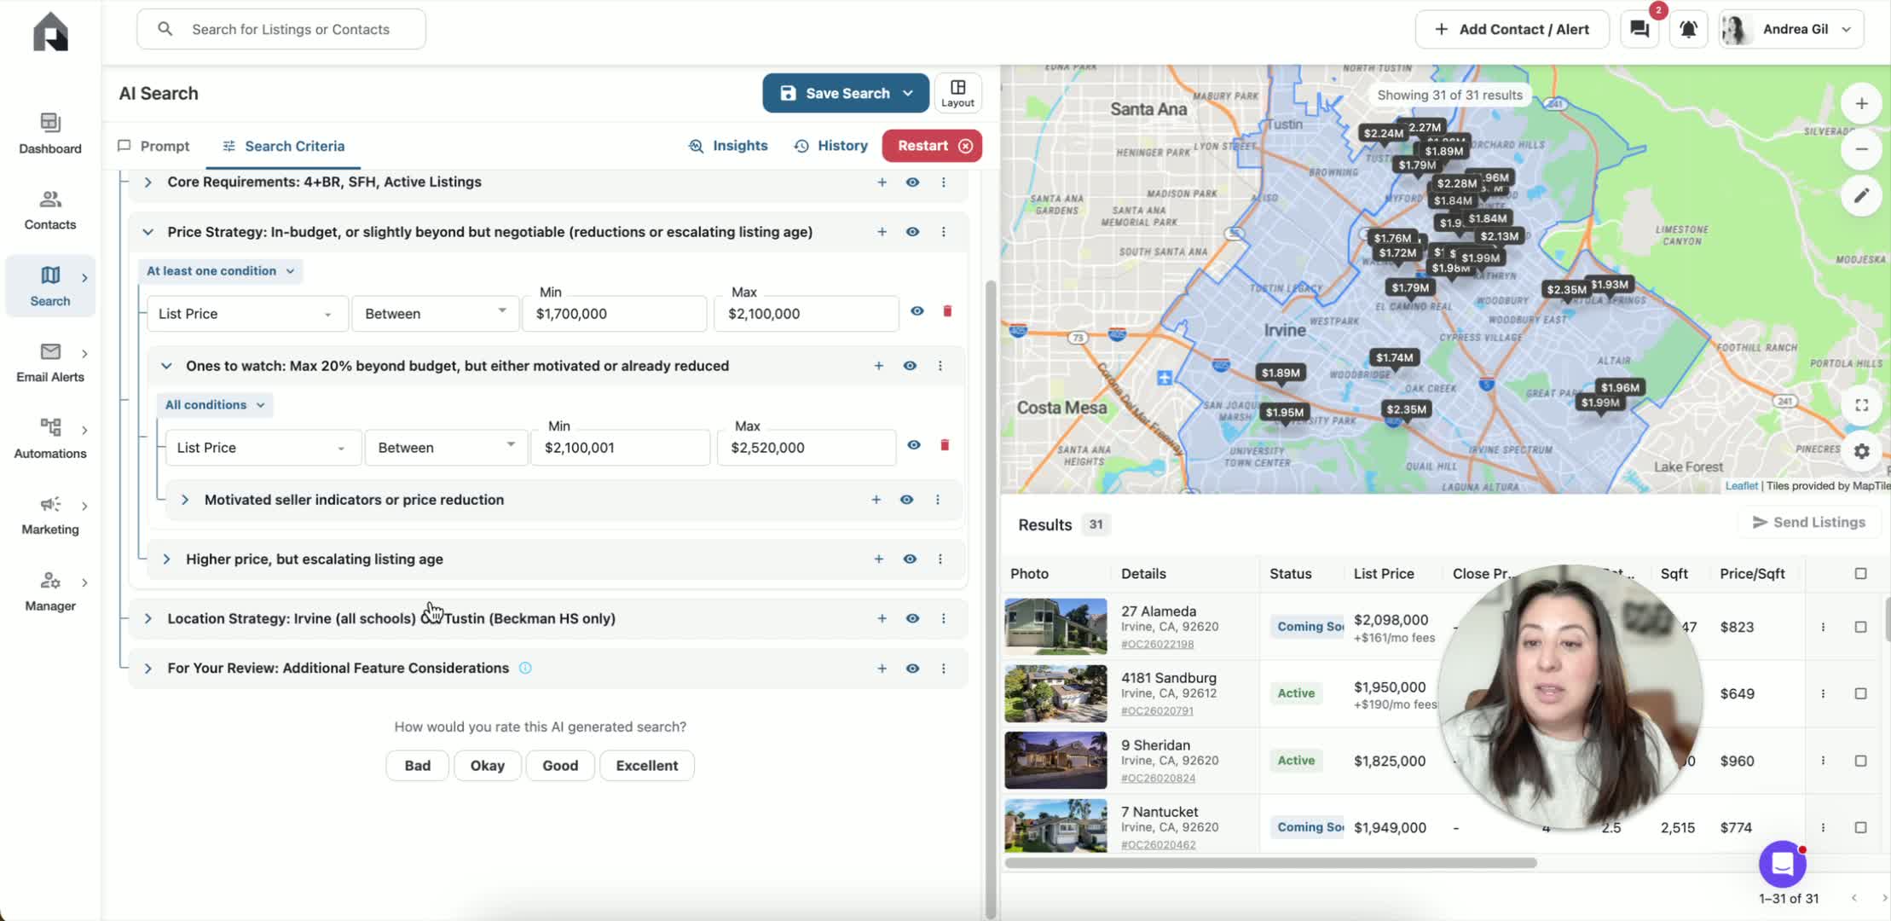Open more options for Ones to watch

pos(940,366)
